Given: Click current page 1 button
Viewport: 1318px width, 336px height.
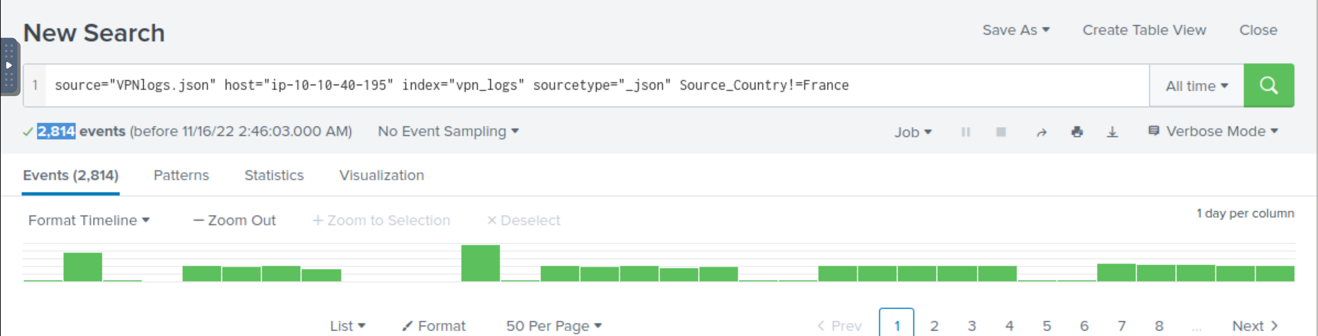Looking at the screenshot, I should click(896, 323).
